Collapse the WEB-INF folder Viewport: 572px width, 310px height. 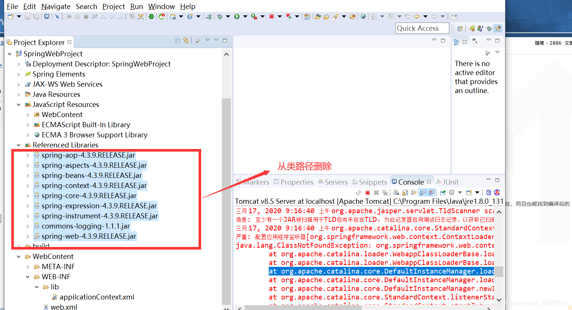point(28,277)
